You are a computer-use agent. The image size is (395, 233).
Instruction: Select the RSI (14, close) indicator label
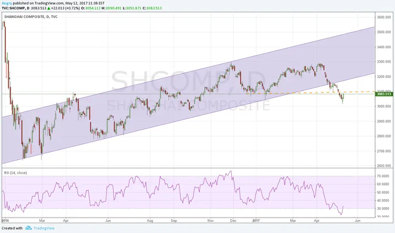15,173
